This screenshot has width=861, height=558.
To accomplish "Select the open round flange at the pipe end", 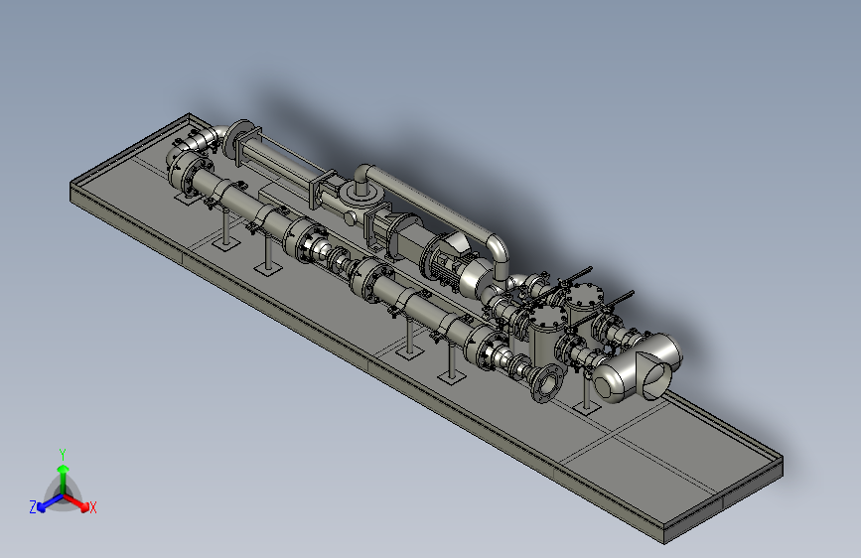I will pyautogui.click(x=547, y=383).
